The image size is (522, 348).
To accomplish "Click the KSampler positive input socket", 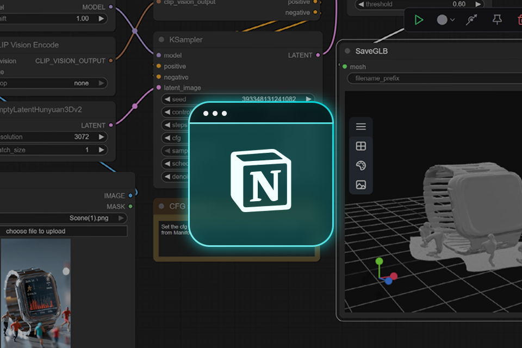I will pyautogui.click(x=159, y=66).
